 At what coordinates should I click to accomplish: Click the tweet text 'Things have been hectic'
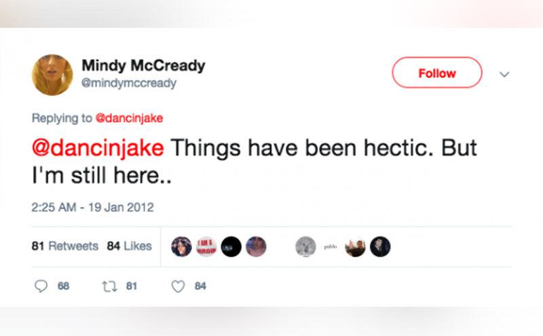271,148
